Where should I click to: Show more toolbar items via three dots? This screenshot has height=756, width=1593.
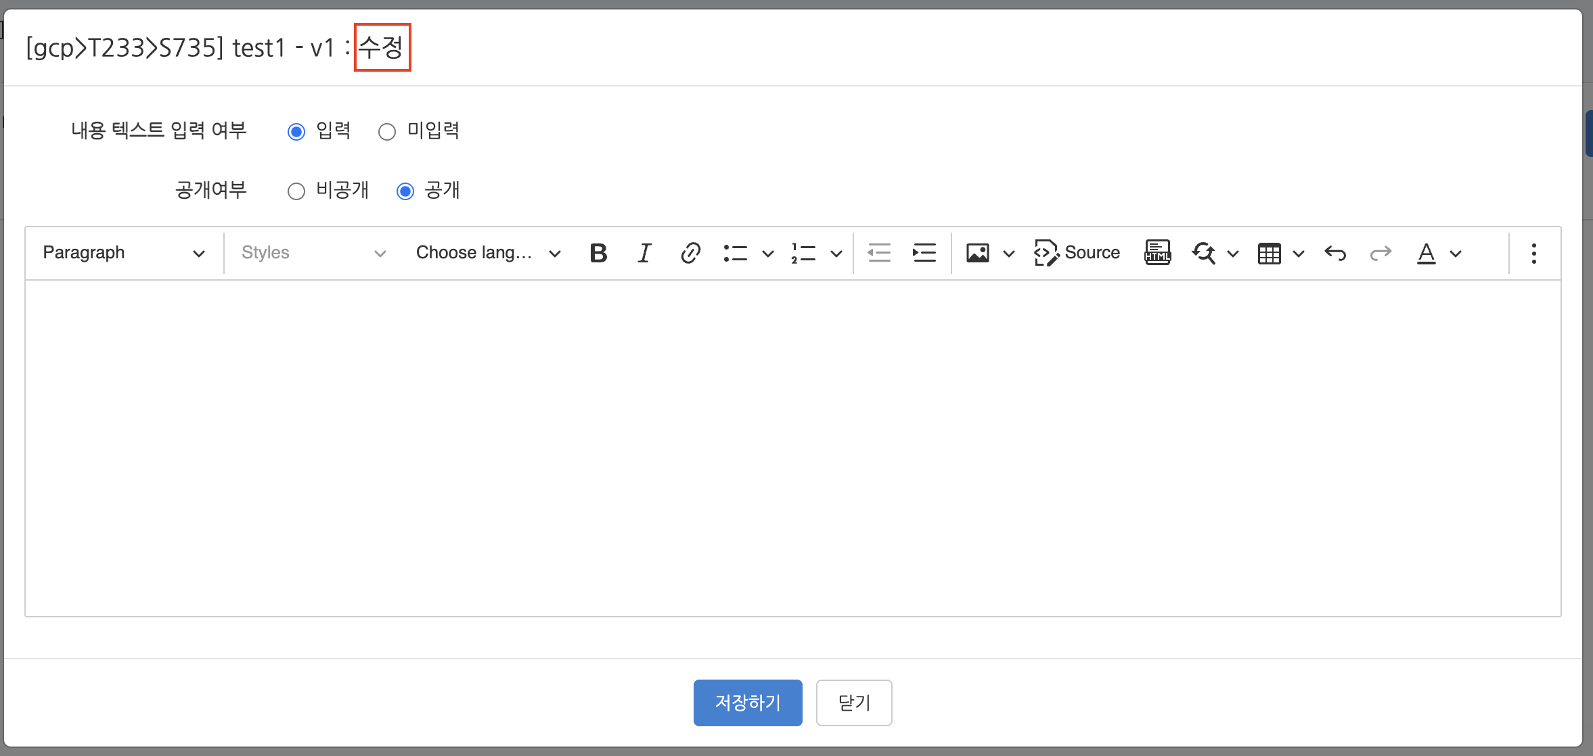pyautogui.click(x=1533, y=253)
